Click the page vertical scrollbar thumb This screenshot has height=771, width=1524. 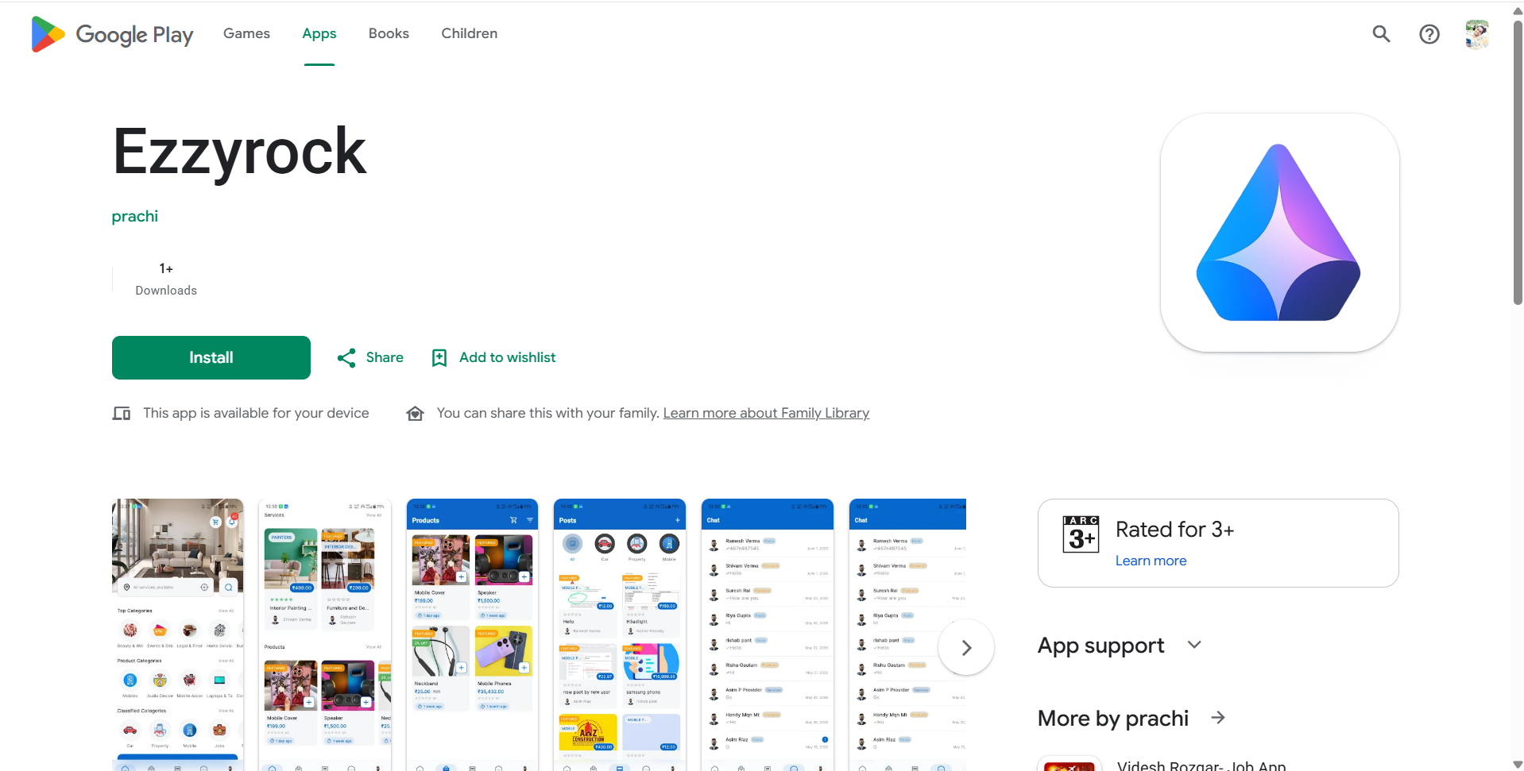(1518, 164)
